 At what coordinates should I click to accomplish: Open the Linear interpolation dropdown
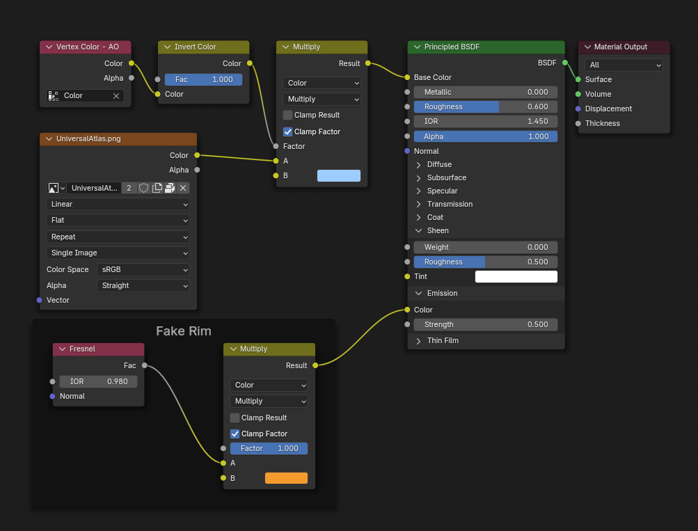[x=118, y=205]
